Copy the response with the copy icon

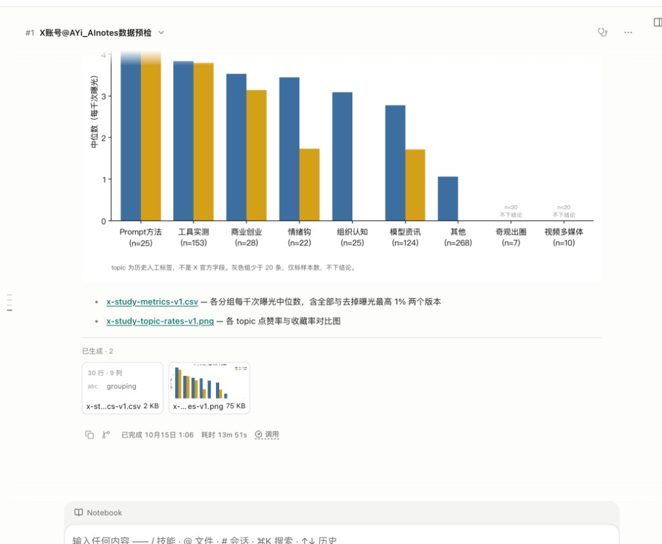pyautogui.click(x=89, y=435)
